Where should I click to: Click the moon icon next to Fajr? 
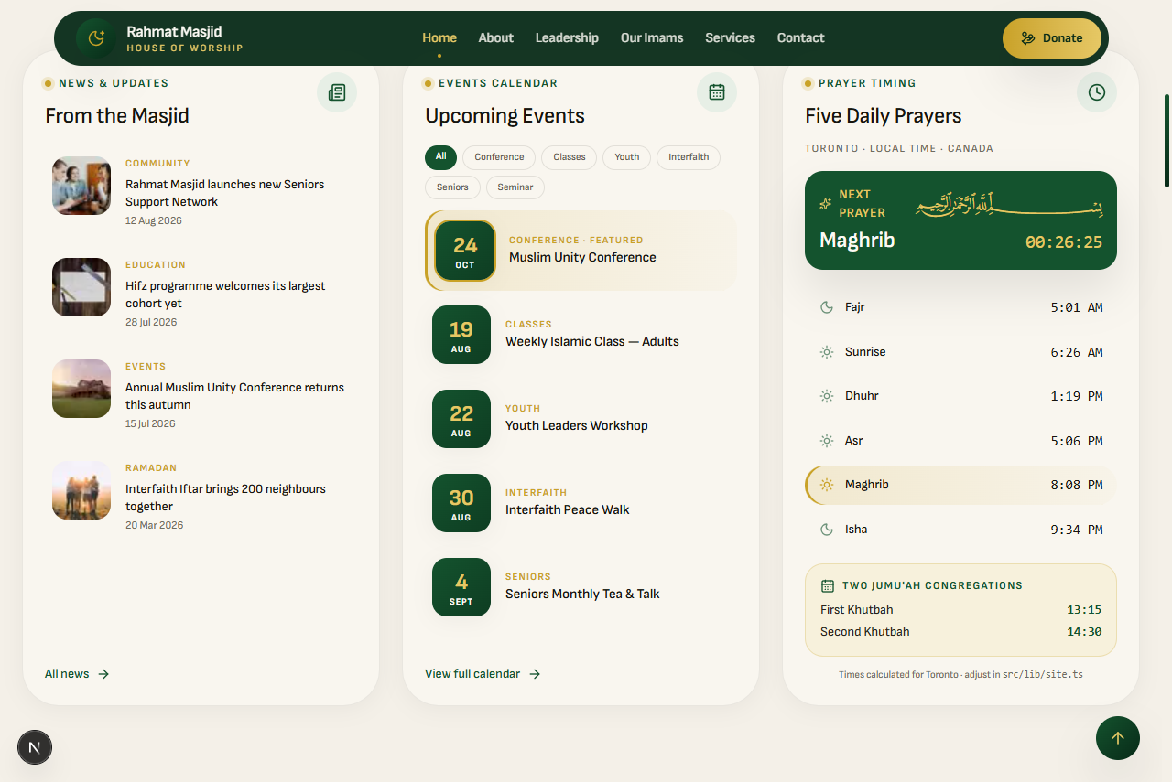point(827,307)
